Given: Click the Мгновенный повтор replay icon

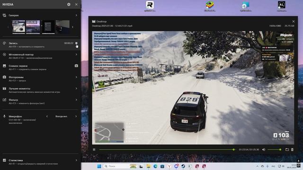Looking at the screenshot, I should click(x=4, y=55).
